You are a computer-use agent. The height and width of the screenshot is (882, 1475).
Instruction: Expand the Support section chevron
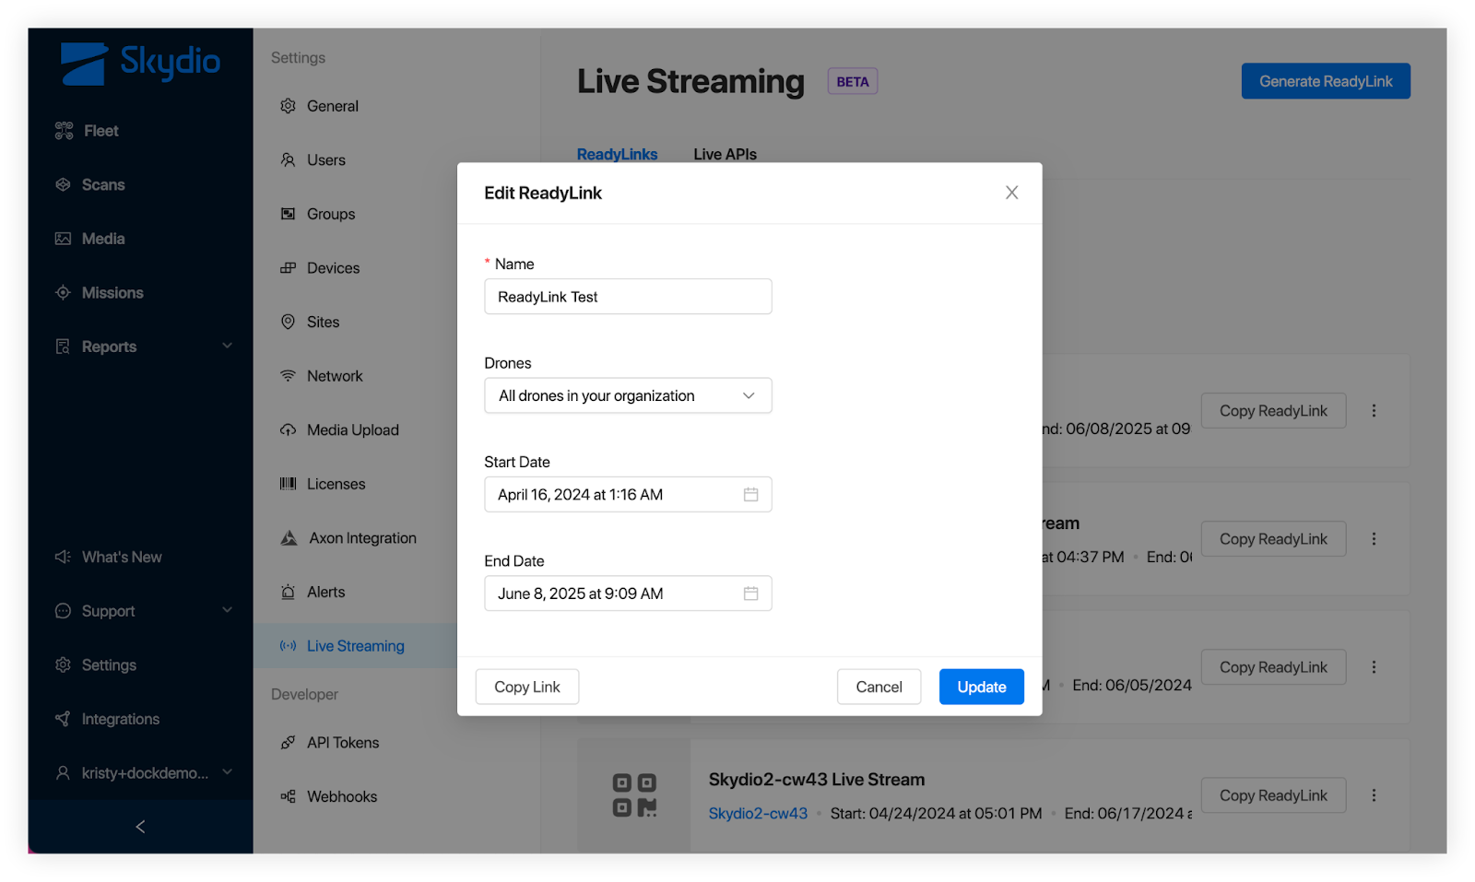tap(227, 610)
